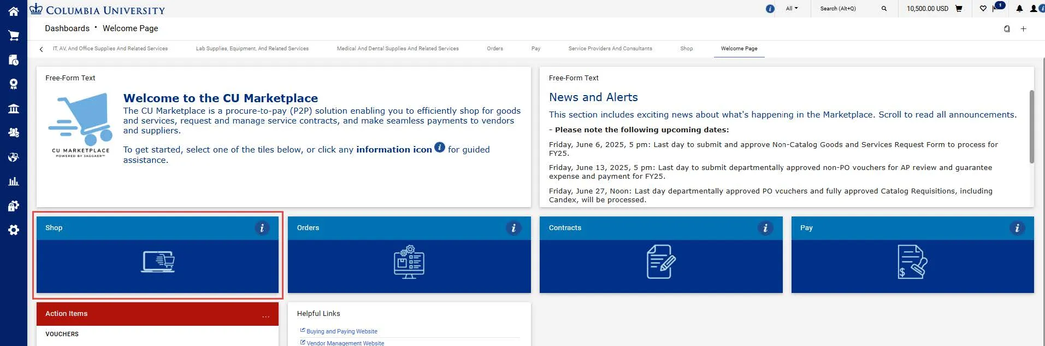
Task: Click the Columbia University crown logo
Action: [x=36, y=9]
